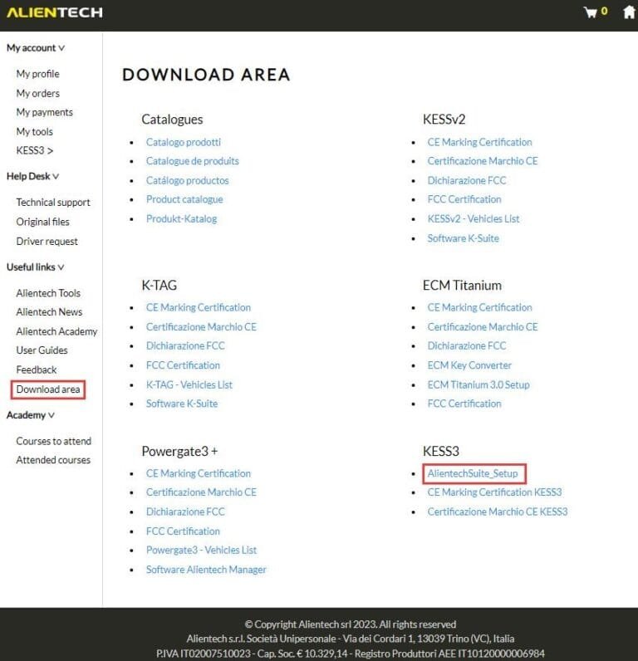Open Attended courses

tap(53, 460)
